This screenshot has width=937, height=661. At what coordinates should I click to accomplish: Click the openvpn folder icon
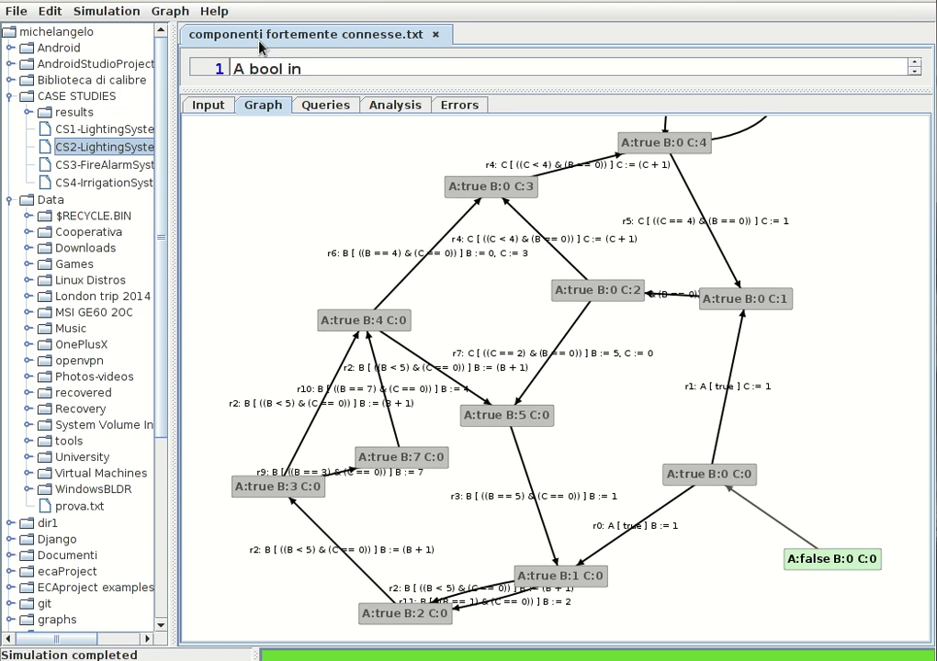(x=45, y=361)
